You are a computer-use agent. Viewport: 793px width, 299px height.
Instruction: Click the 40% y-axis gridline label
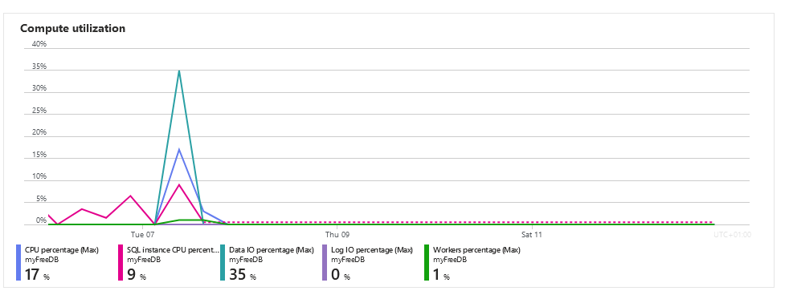[x=39, y=44]
